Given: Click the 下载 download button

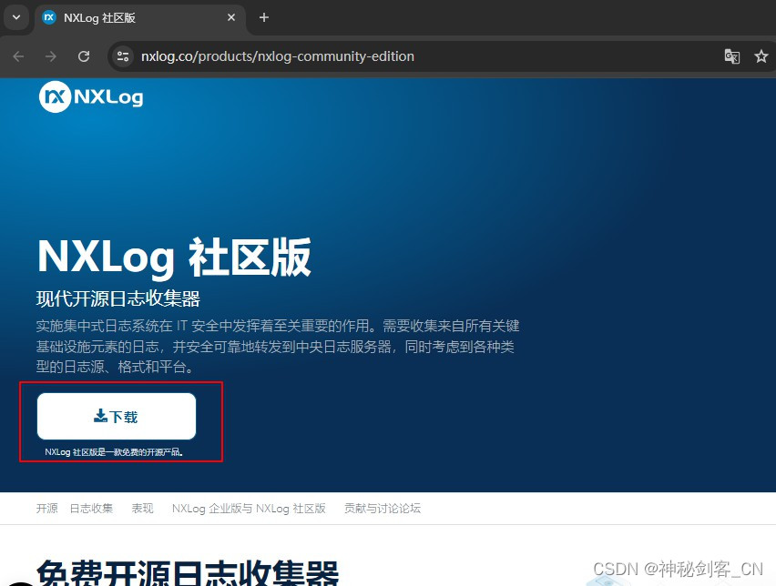Looking at the screenshot, I should 117,417.
